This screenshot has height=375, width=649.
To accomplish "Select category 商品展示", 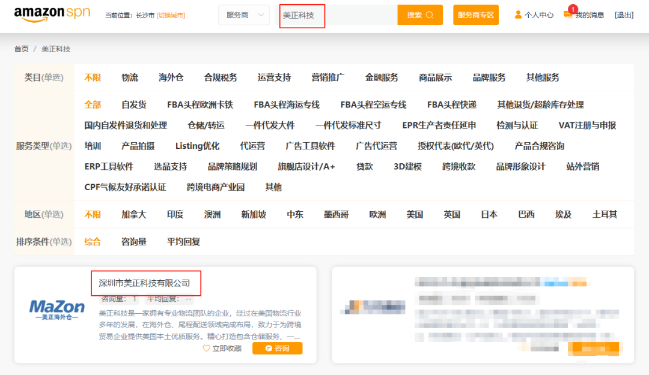I will tap(436, 77).
